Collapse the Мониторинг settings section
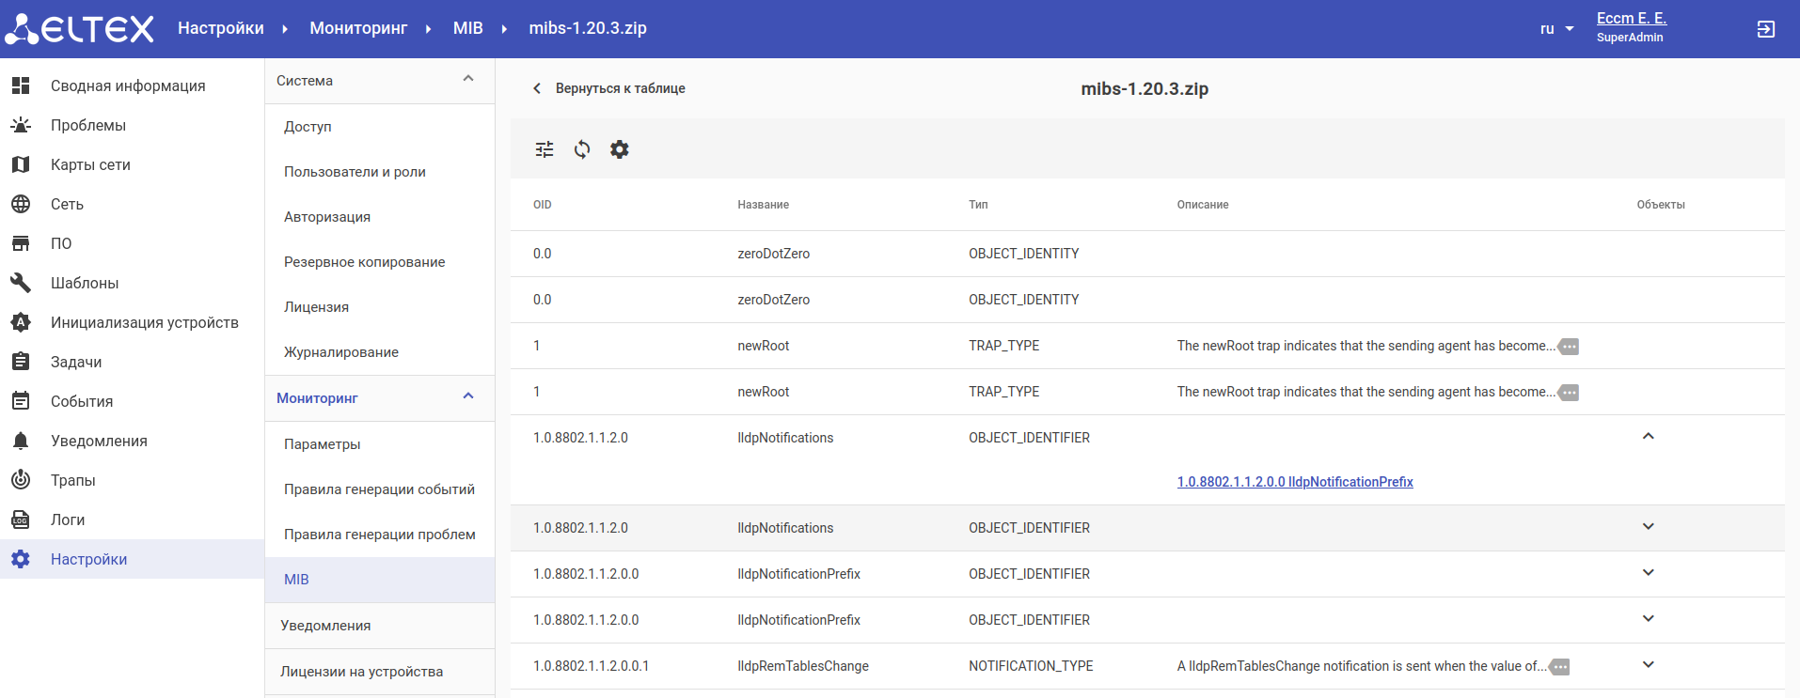Viewport: 1800px width, 698px height. coord(468,397)
